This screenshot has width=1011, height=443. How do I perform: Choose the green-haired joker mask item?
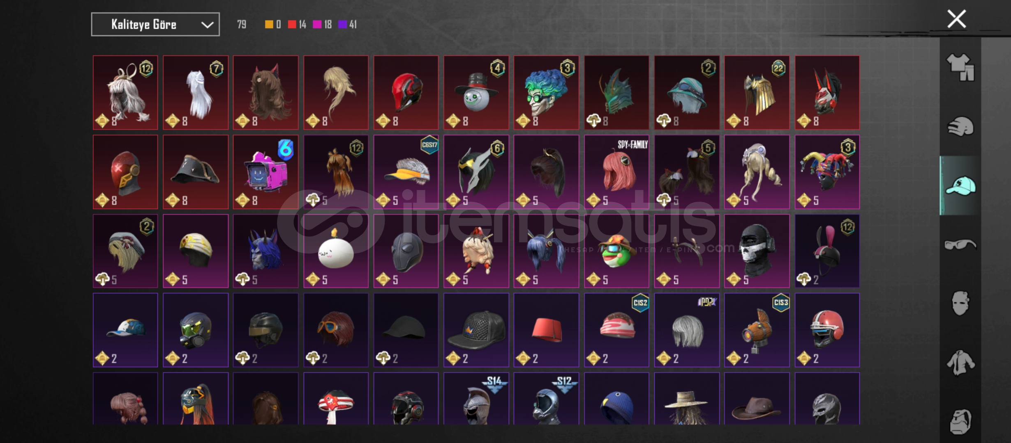pos(546,93)
